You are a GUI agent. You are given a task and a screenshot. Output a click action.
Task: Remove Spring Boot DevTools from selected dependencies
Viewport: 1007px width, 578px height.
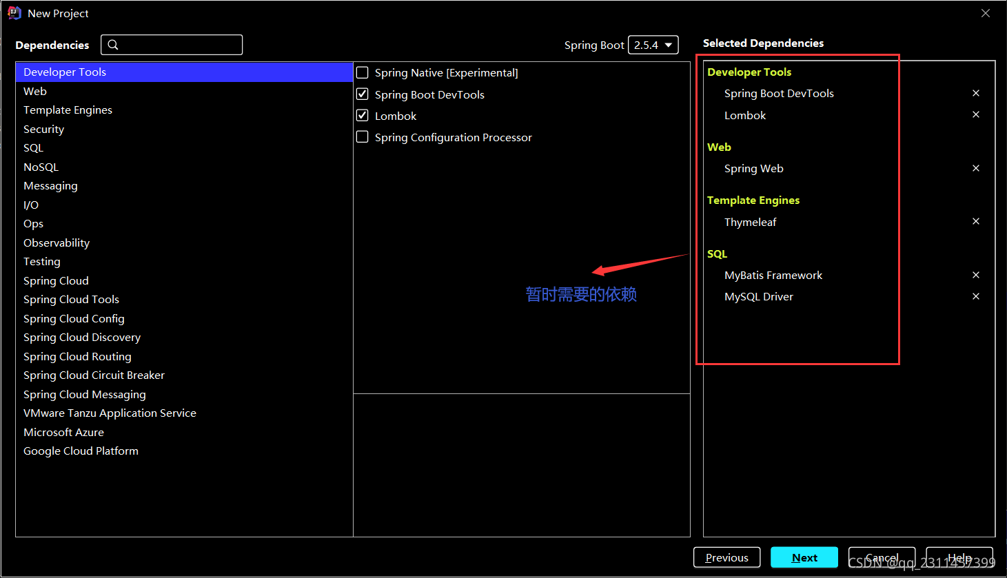976,93
